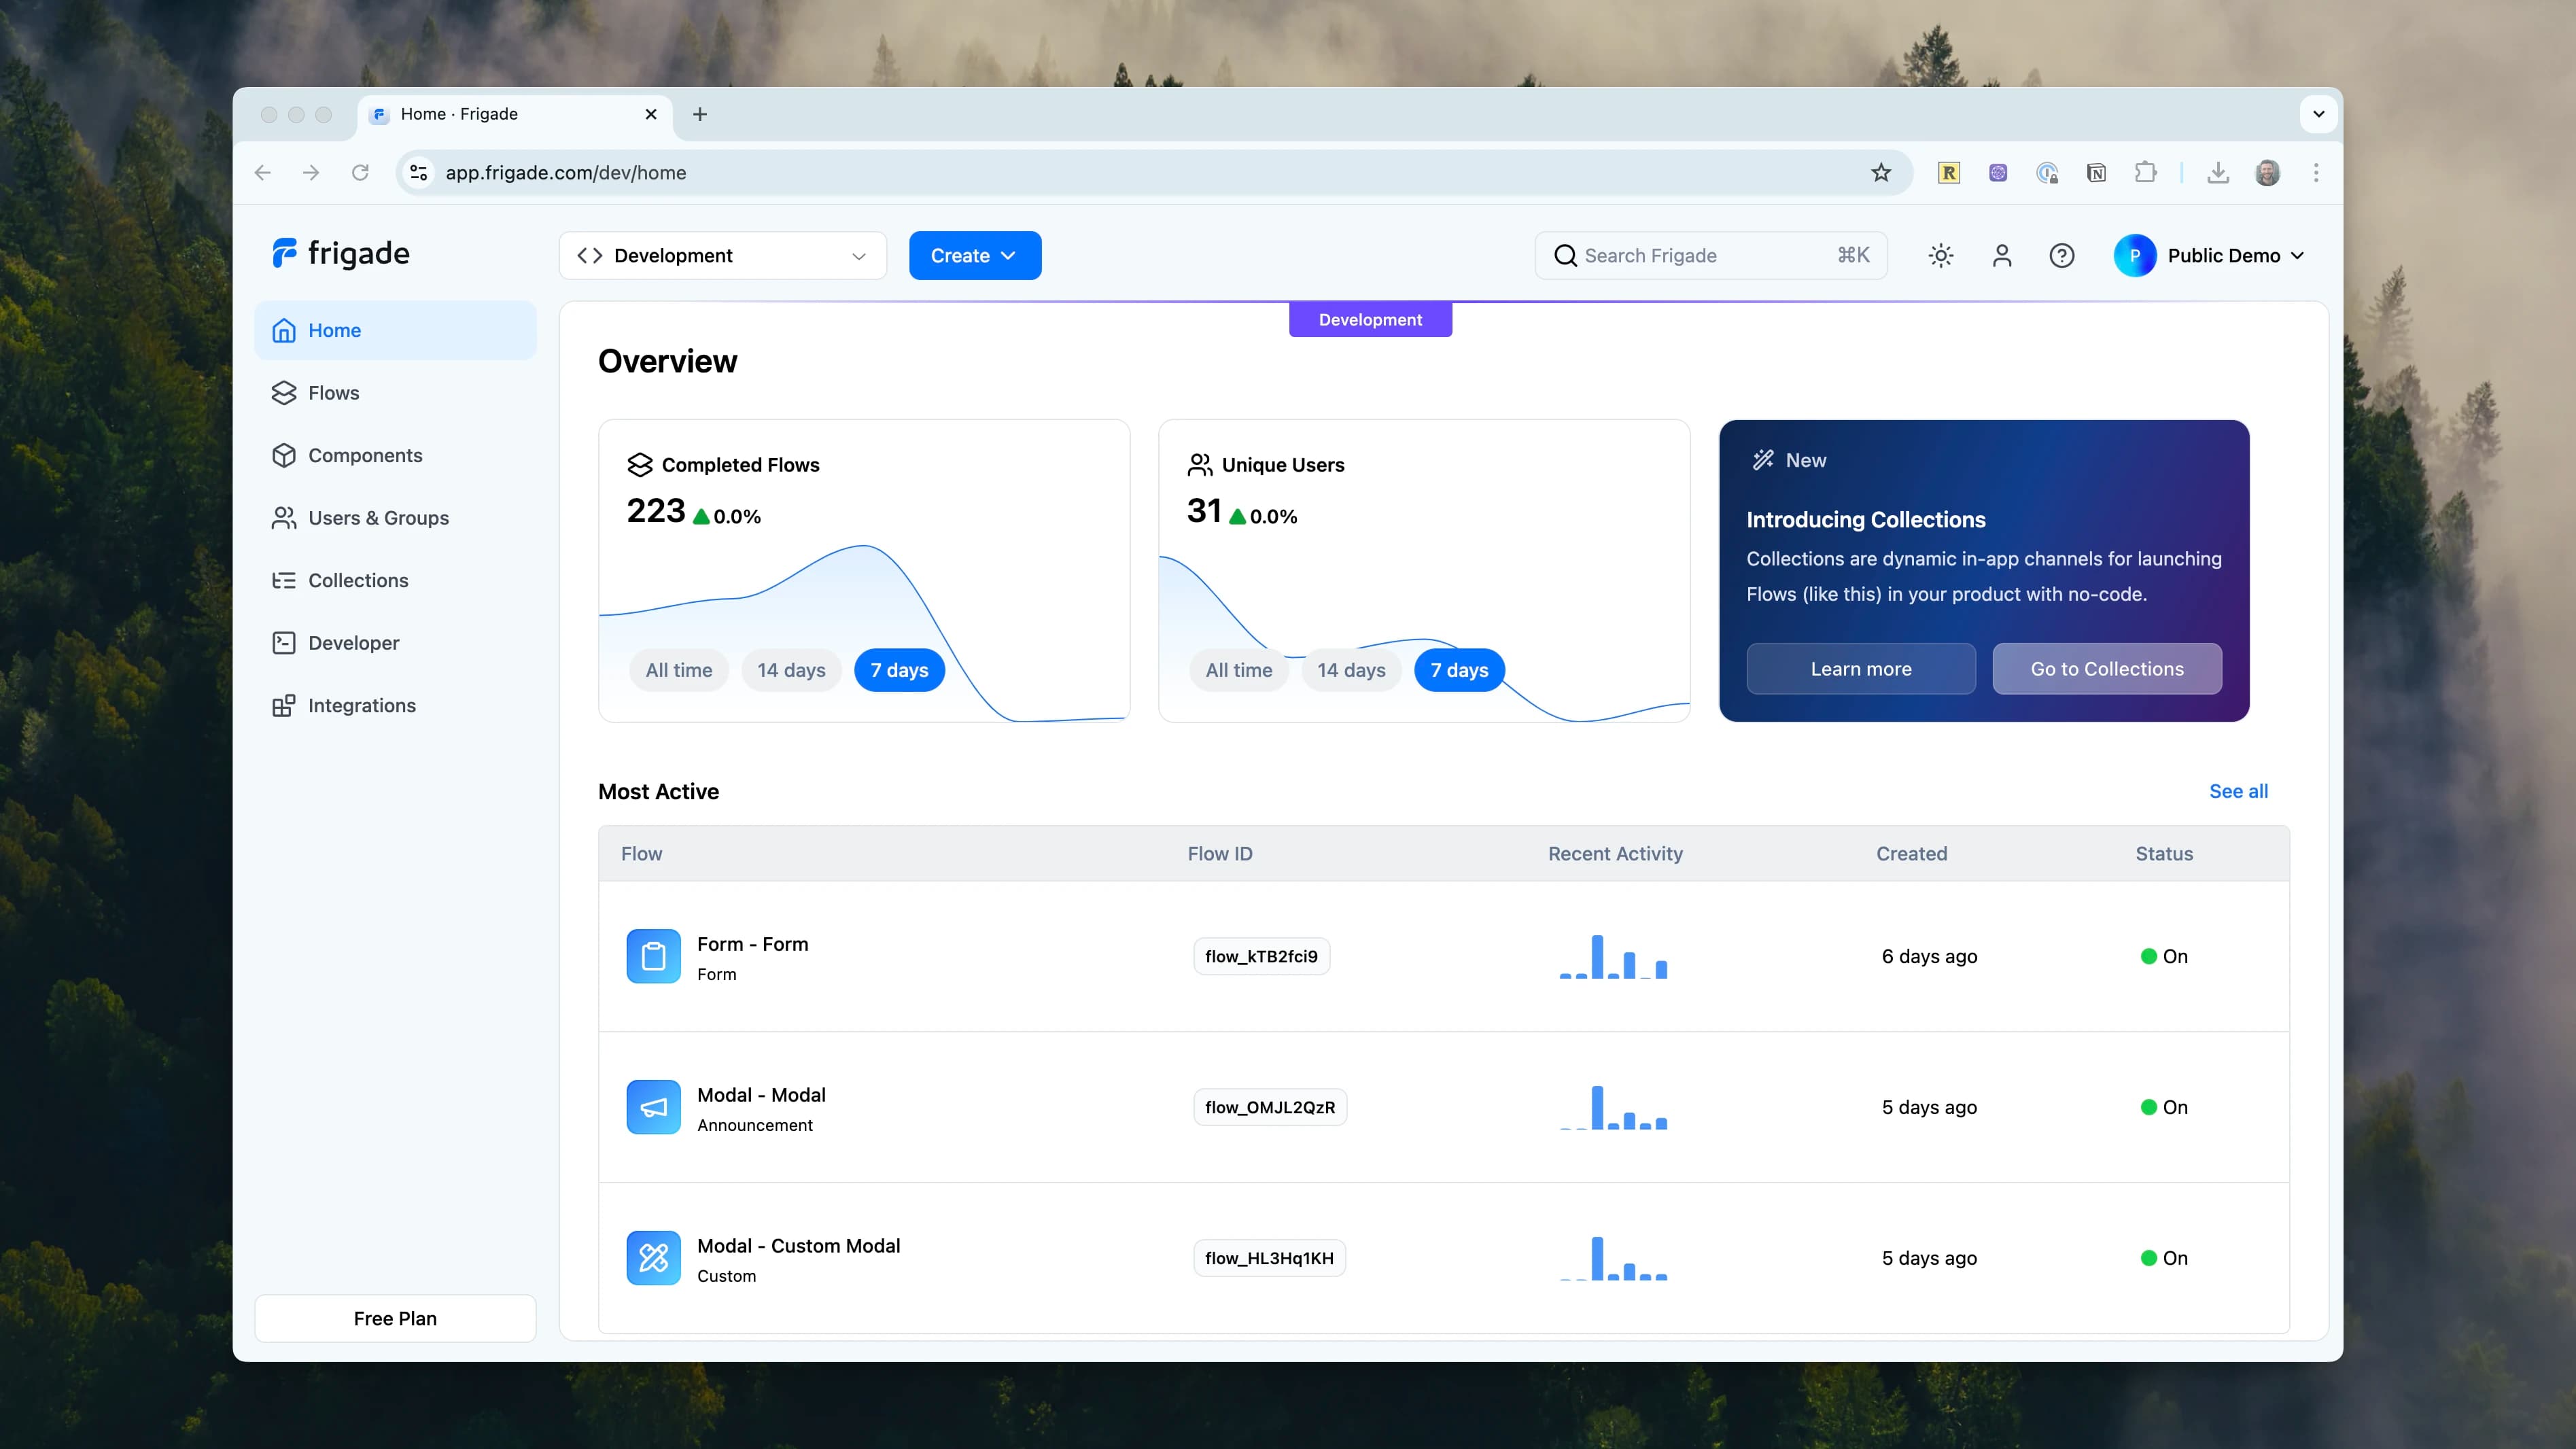Open the Form - Form flow row
Screen dimensions: 2576x1449
pyautogui.click(x=1444, y=956)
